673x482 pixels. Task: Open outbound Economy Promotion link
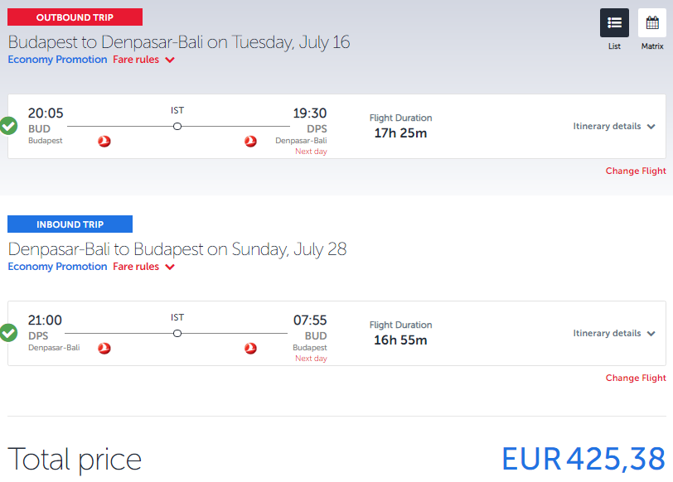click(57, 60)
